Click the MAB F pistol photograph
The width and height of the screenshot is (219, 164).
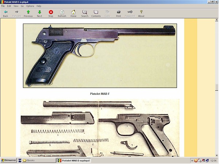(100, 56)
